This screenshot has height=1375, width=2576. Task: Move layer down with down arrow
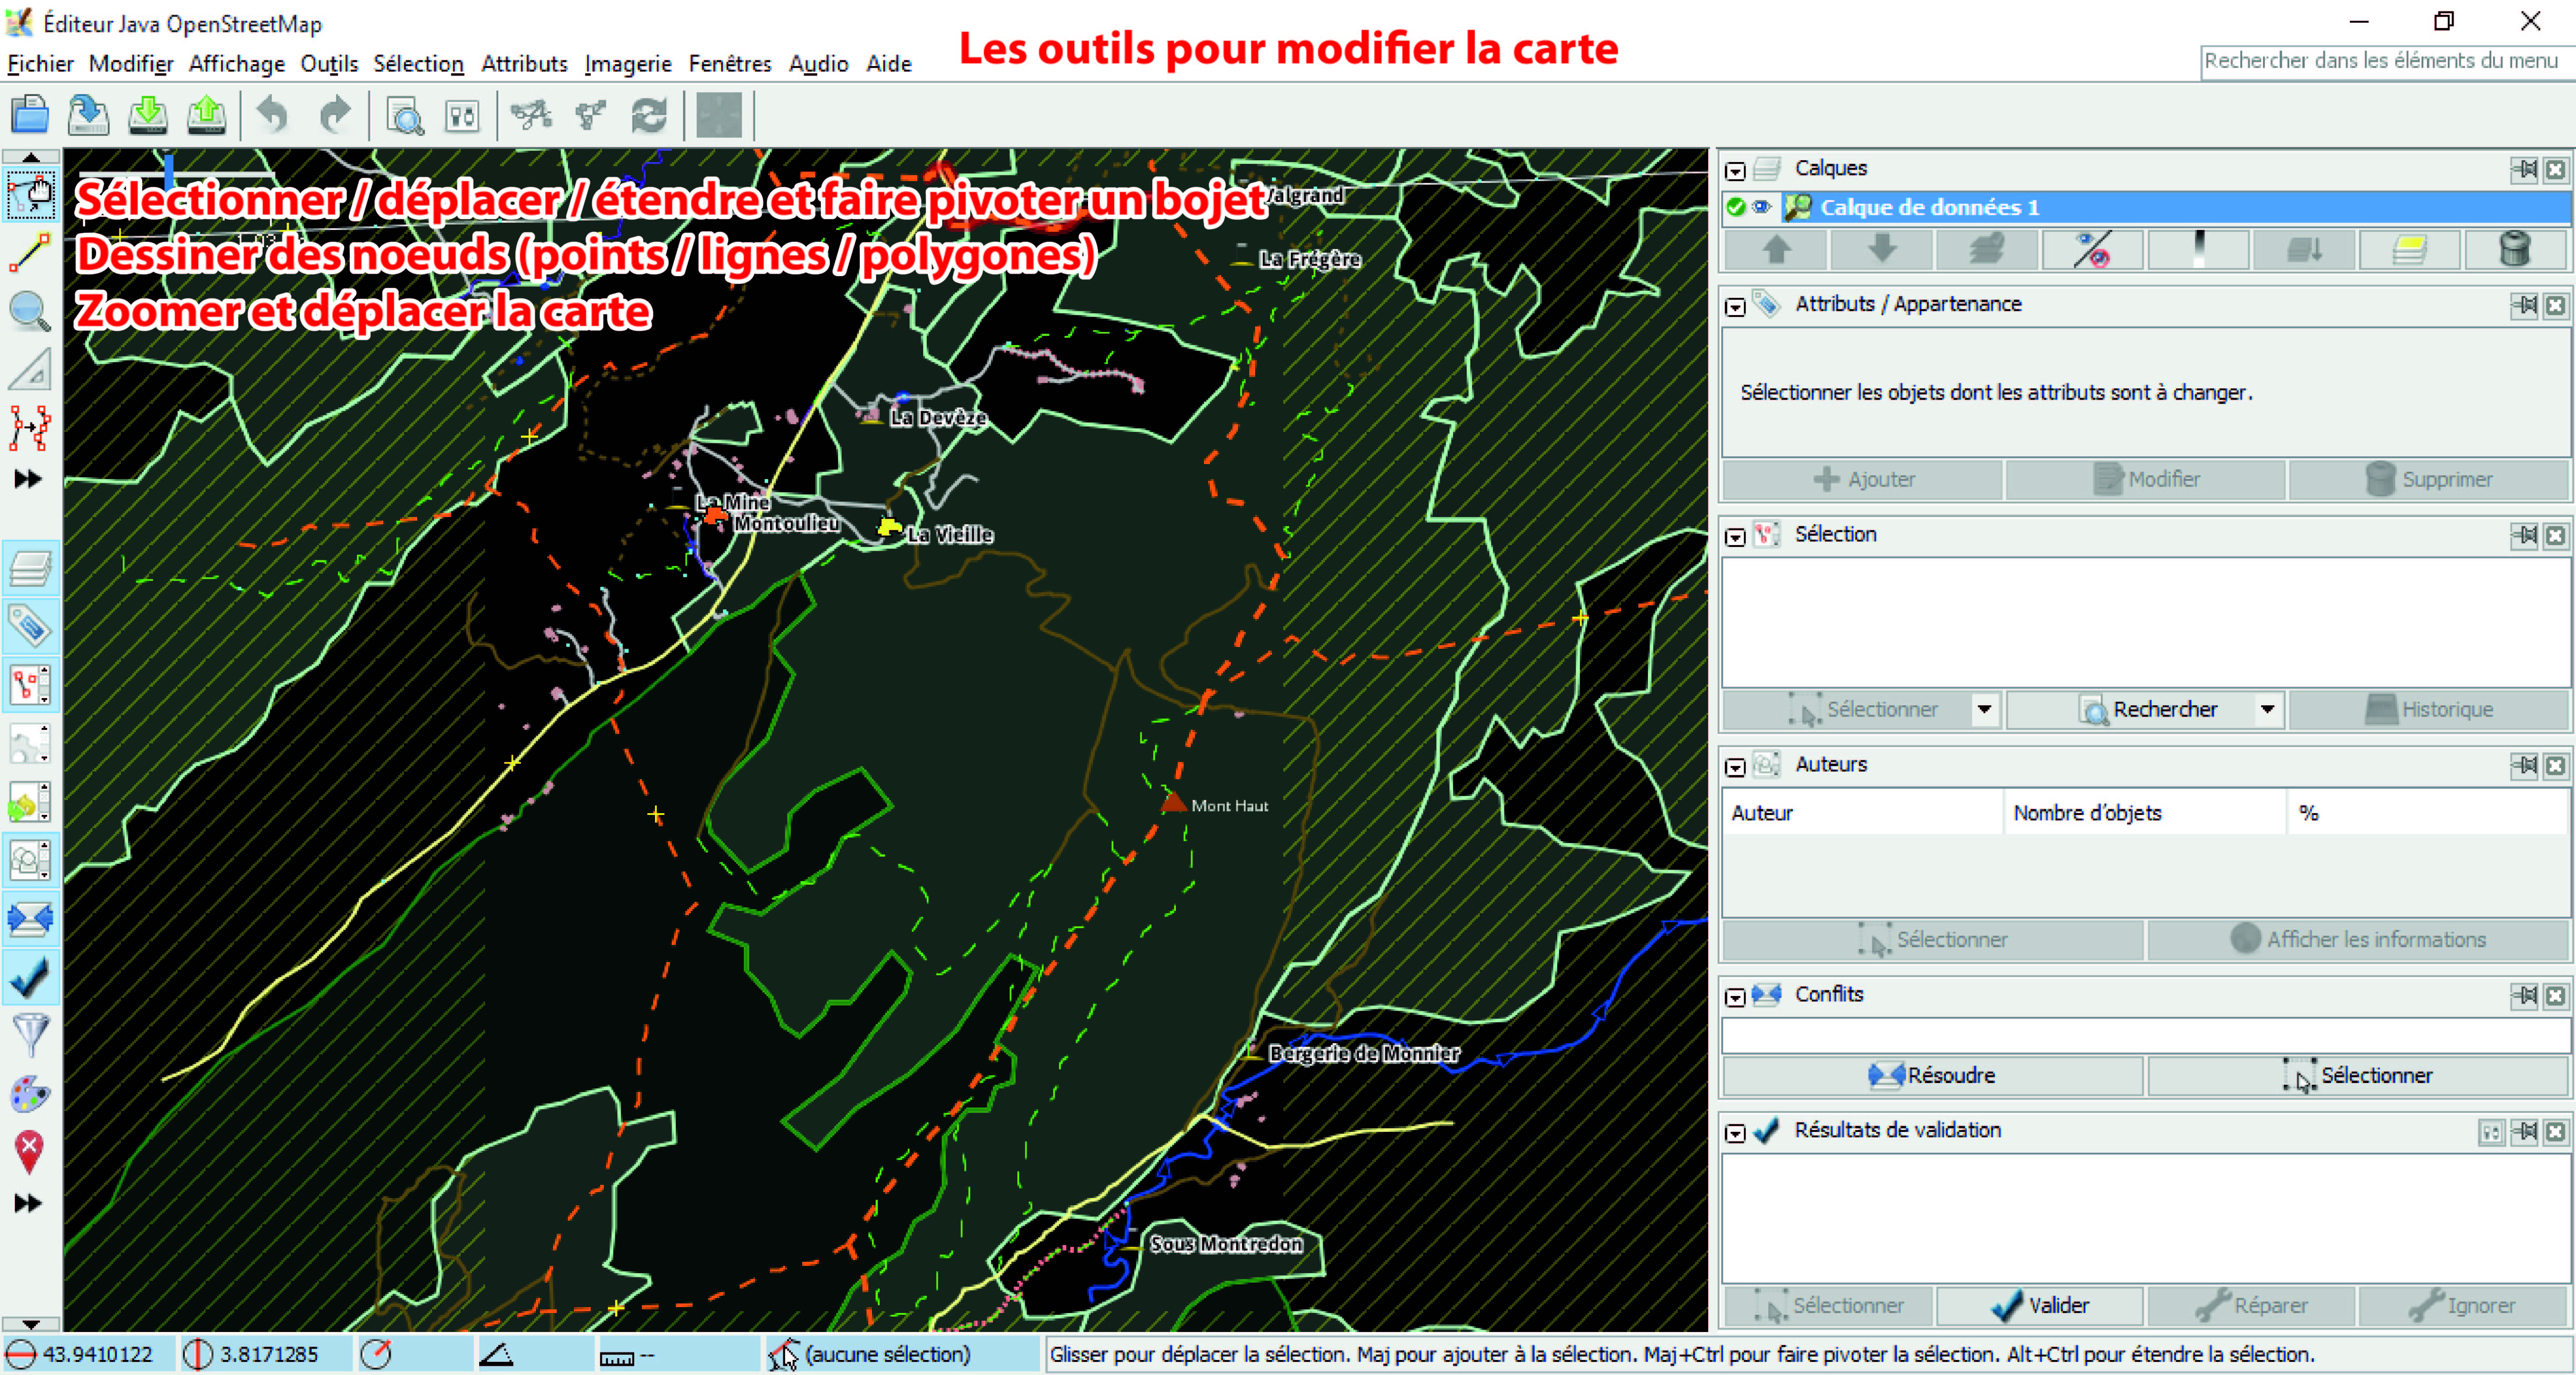point(1881,249)
